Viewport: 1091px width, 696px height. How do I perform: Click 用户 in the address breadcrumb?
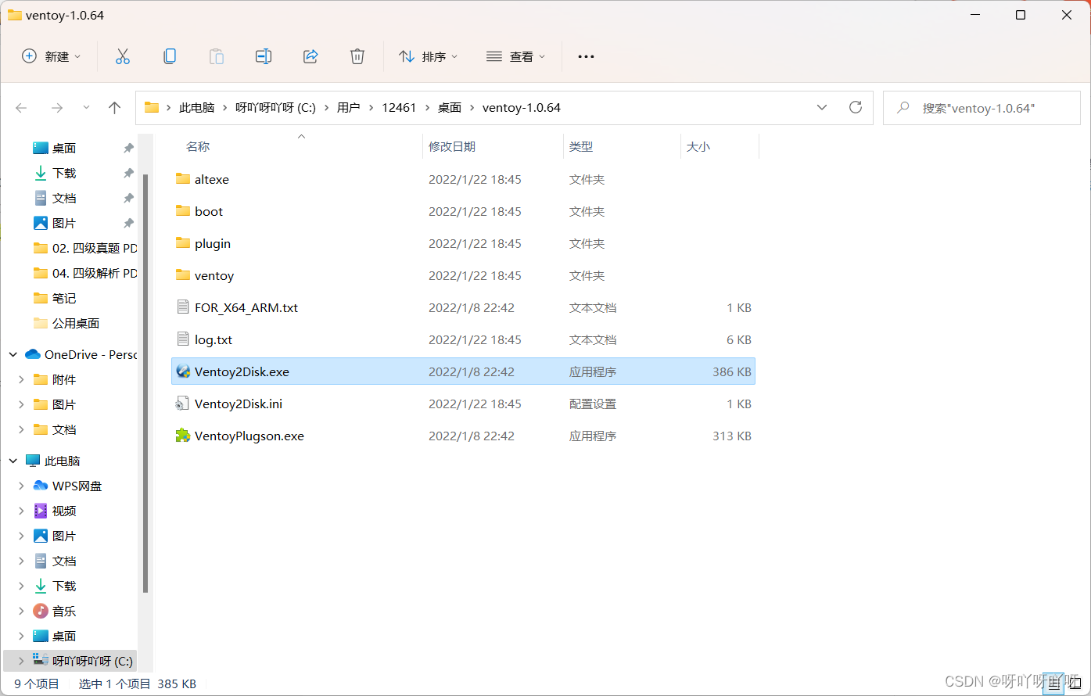(x=349, y=108)
